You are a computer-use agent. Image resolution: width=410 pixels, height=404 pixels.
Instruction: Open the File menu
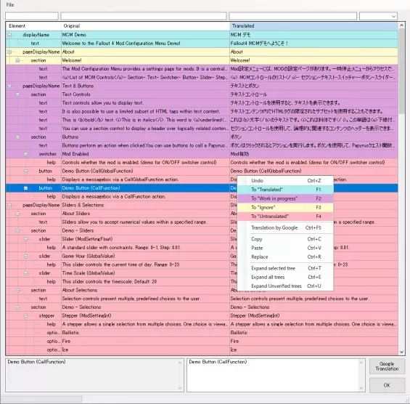pyautogui.click(x=10, y=4)
